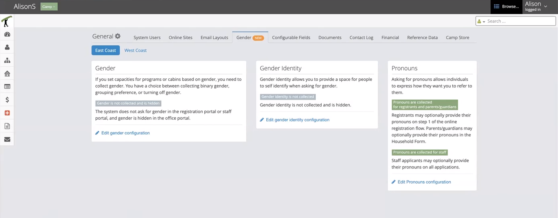This screenshot has height=218, width=558.
Task: Open the cabin house icon in sidebar
Action: 7,74
